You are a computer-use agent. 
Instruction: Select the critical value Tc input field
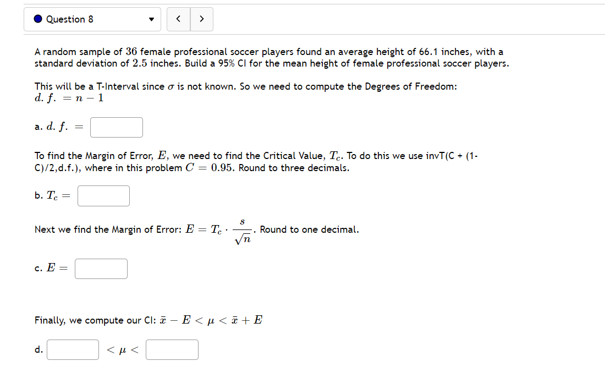point(103,195)
